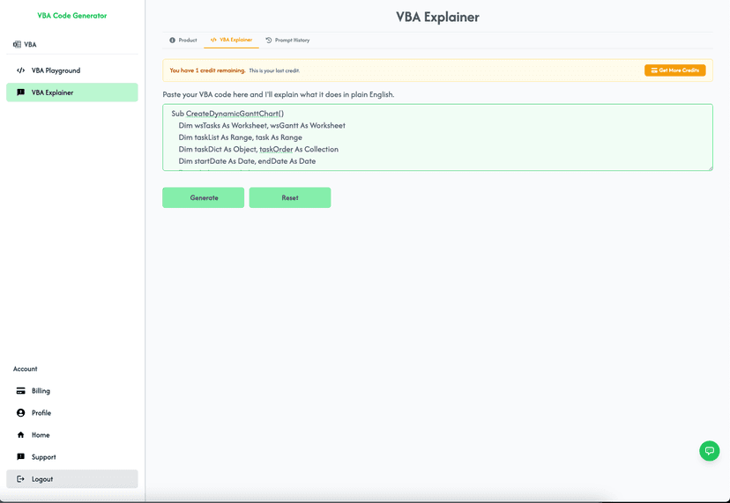Click the VBA Explainer chat icon

click(x=21, y=92)
